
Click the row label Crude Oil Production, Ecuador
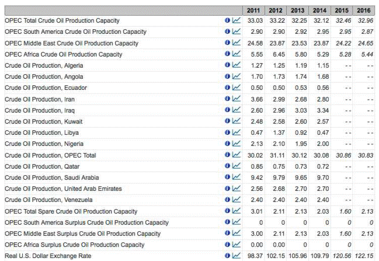(46, 88)
